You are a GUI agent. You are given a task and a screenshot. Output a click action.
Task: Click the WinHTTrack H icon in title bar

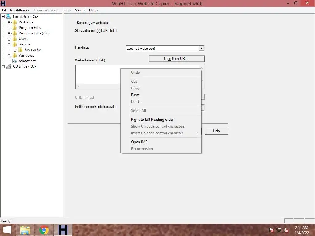pyautogui.click(x=3, y=3)
